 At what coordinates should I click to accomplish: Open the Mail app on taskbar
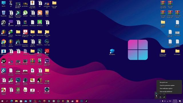(x=26, y=101)
